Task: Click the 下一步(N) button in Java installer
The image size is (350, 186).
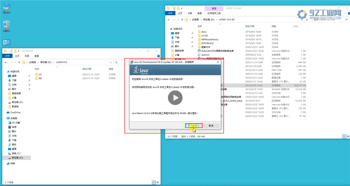Action: (x=194, y=126)
